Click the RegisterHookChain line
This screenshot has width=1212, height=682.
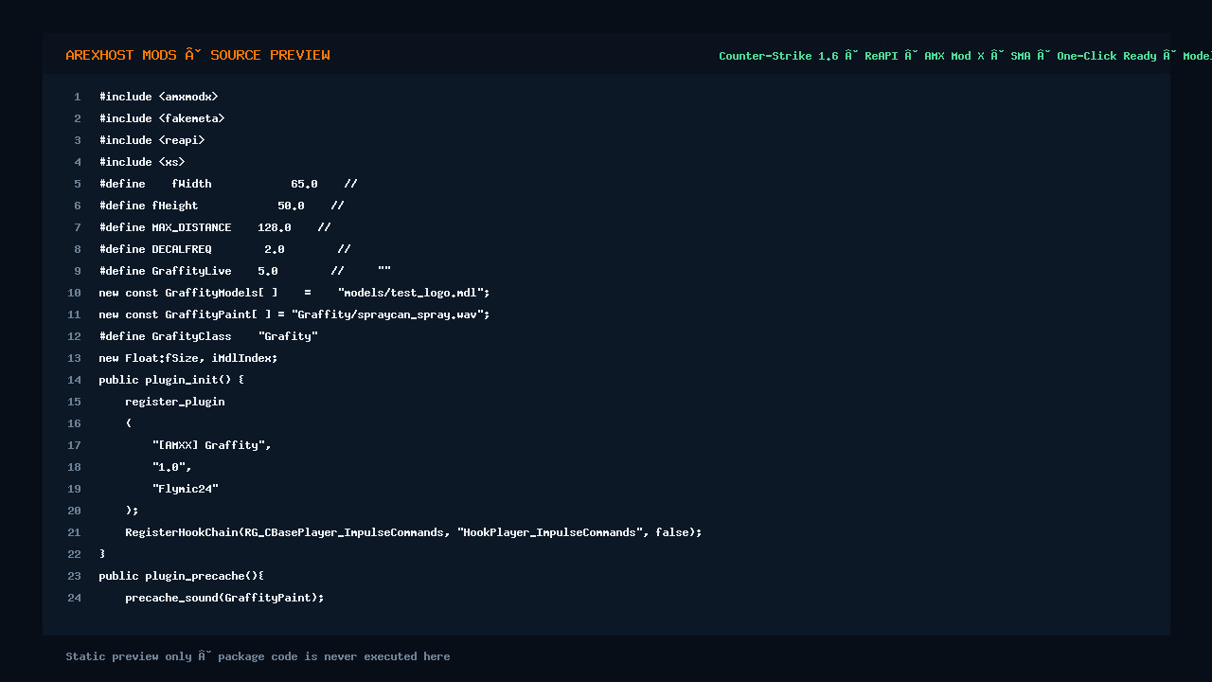pyautogui.click(x=414, y=532)
